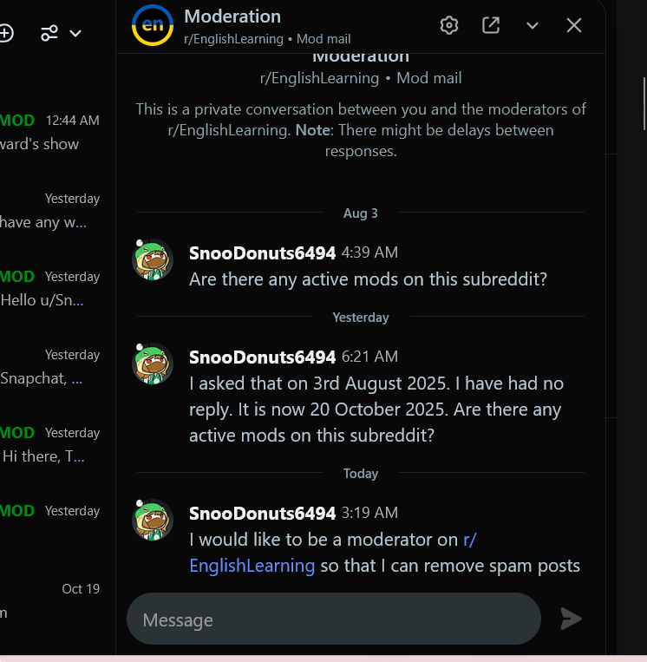Viewport: 647px width, 662px height.
Task: Click the new chat plus icon
Action: [x=6, y=33]
